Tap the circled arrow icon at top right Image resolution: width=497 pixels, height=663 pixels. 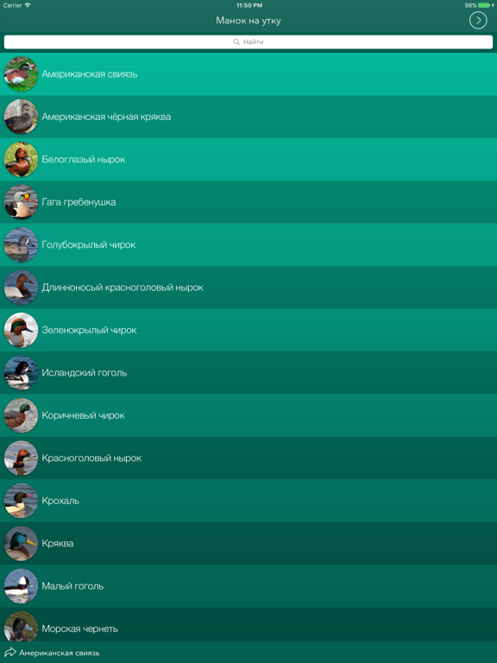click(478, 21)
